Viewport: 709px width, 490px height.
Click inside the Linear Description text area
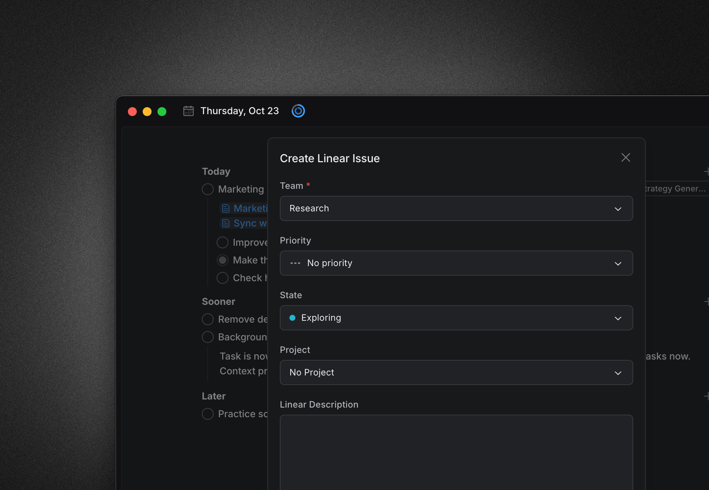[x=456, y=451]
